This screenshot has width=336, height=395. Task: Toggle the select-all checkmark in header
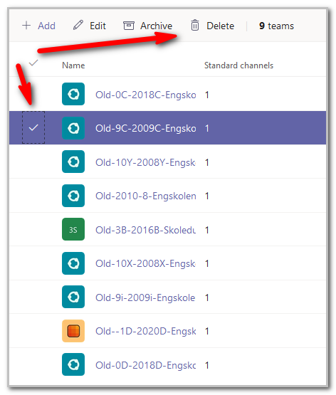[33, 63]
